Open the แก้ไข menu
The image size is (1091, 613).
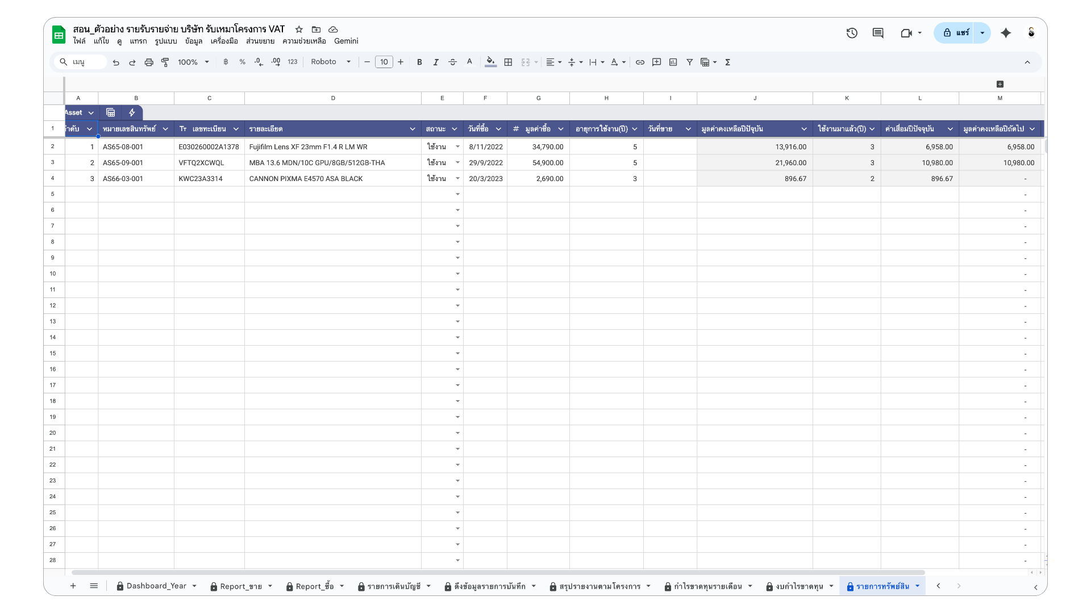click(x=101, y=41)
